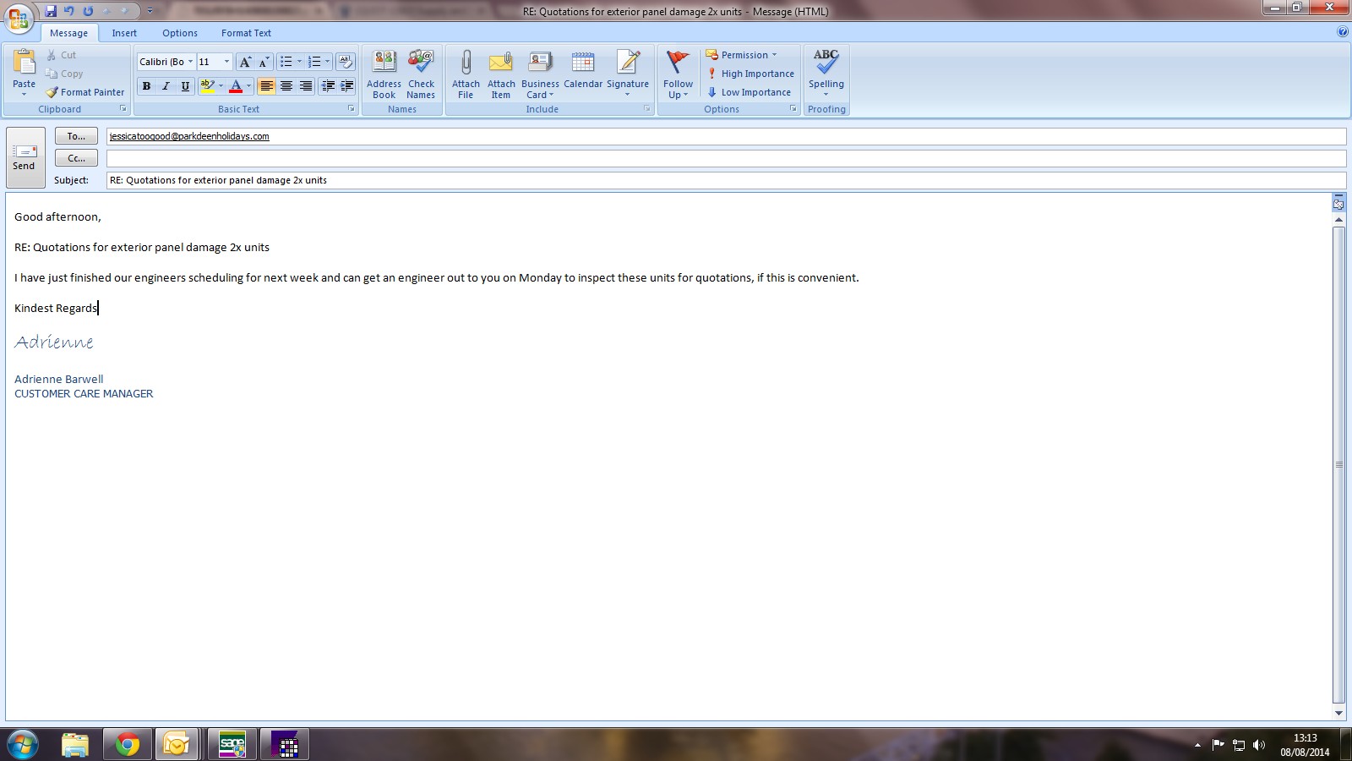Image resolution: width=1352 pixels, height=761 pixels.
Task: Undo the last action
Action: click(x=69, y=11)
